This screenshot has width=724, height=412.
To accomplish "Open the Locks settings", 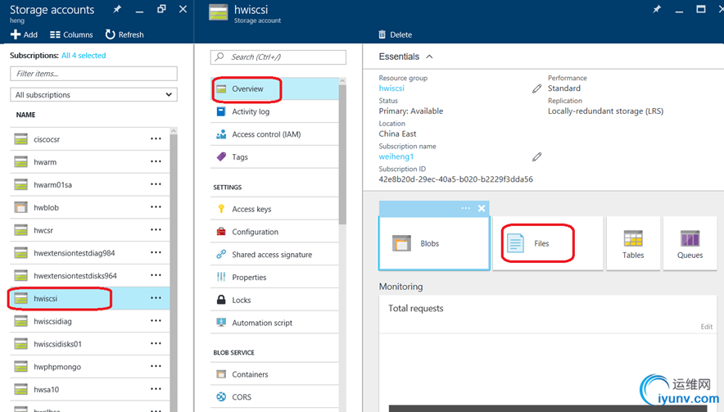I will pyautogui.click(x=274, y=300).
